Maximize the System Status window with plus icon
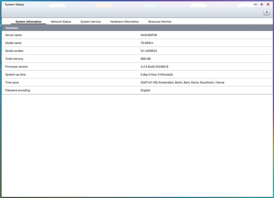This screenshot has height=198, width=274. pyautogui.click(x=262, y=4)
